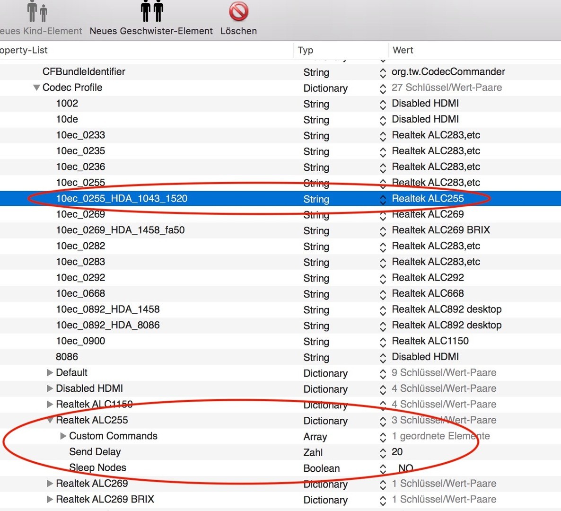
Task: Open type stepper for CFBundleIdentifier row
Action: coord(383,73)
